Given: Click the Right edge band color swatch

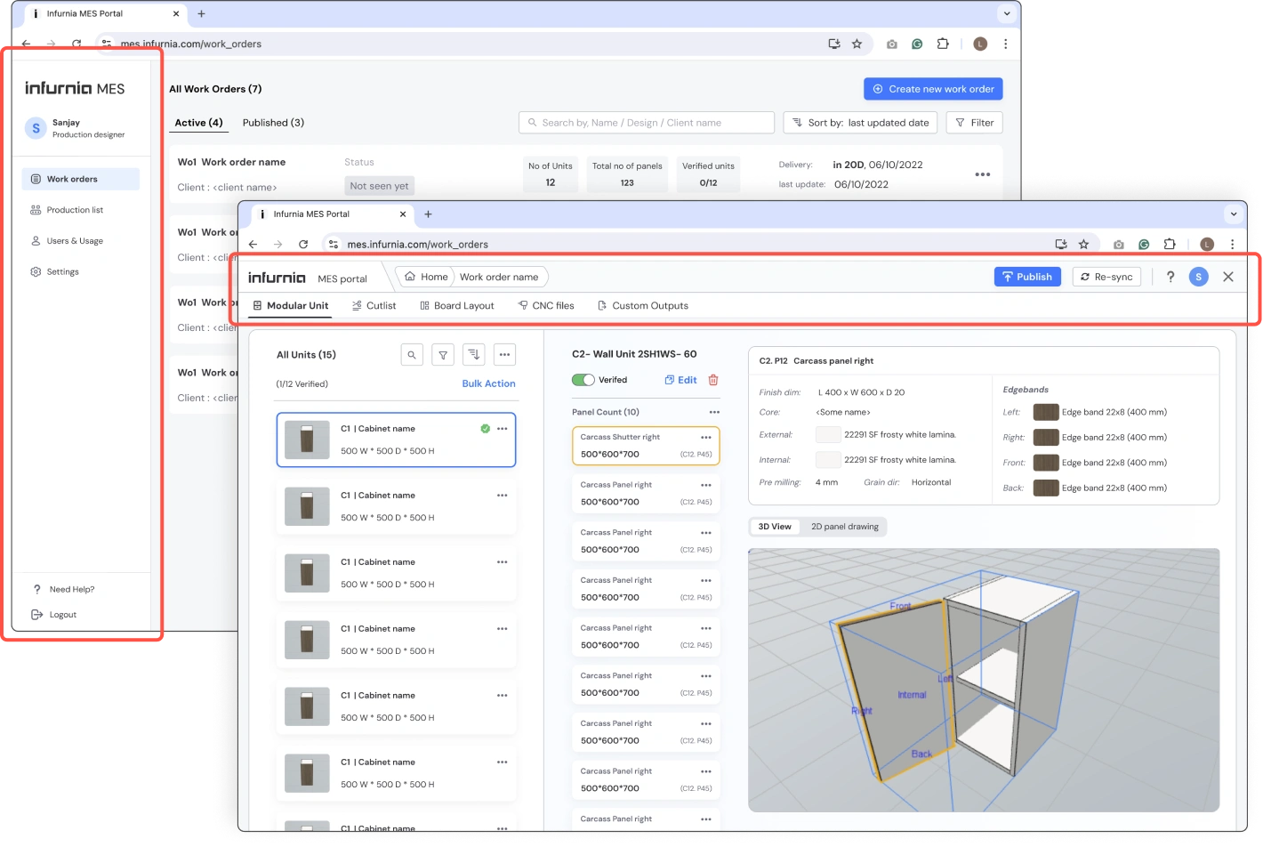Looking at the screenshot, I should [x=1046, y=437].
